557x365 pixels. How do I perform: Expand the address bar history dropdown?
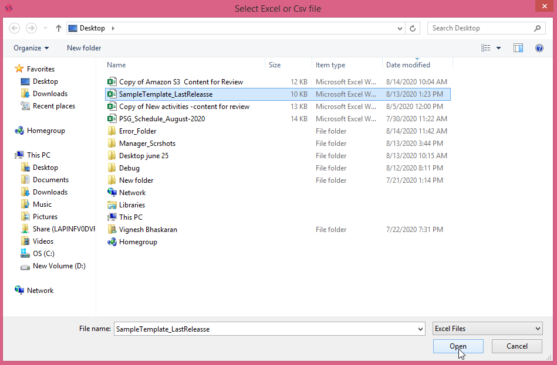click(x=400, y=28)
